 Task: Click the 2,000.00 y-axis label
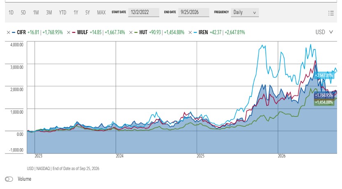(x=16, y=89)
